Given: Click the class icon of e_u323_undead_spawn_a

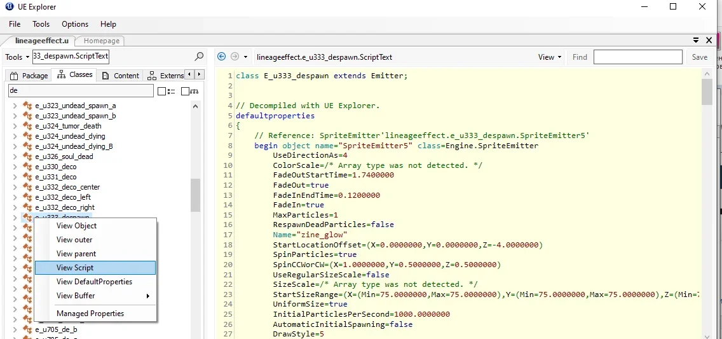Looking at the screenshot, I should tap(27, 106).
